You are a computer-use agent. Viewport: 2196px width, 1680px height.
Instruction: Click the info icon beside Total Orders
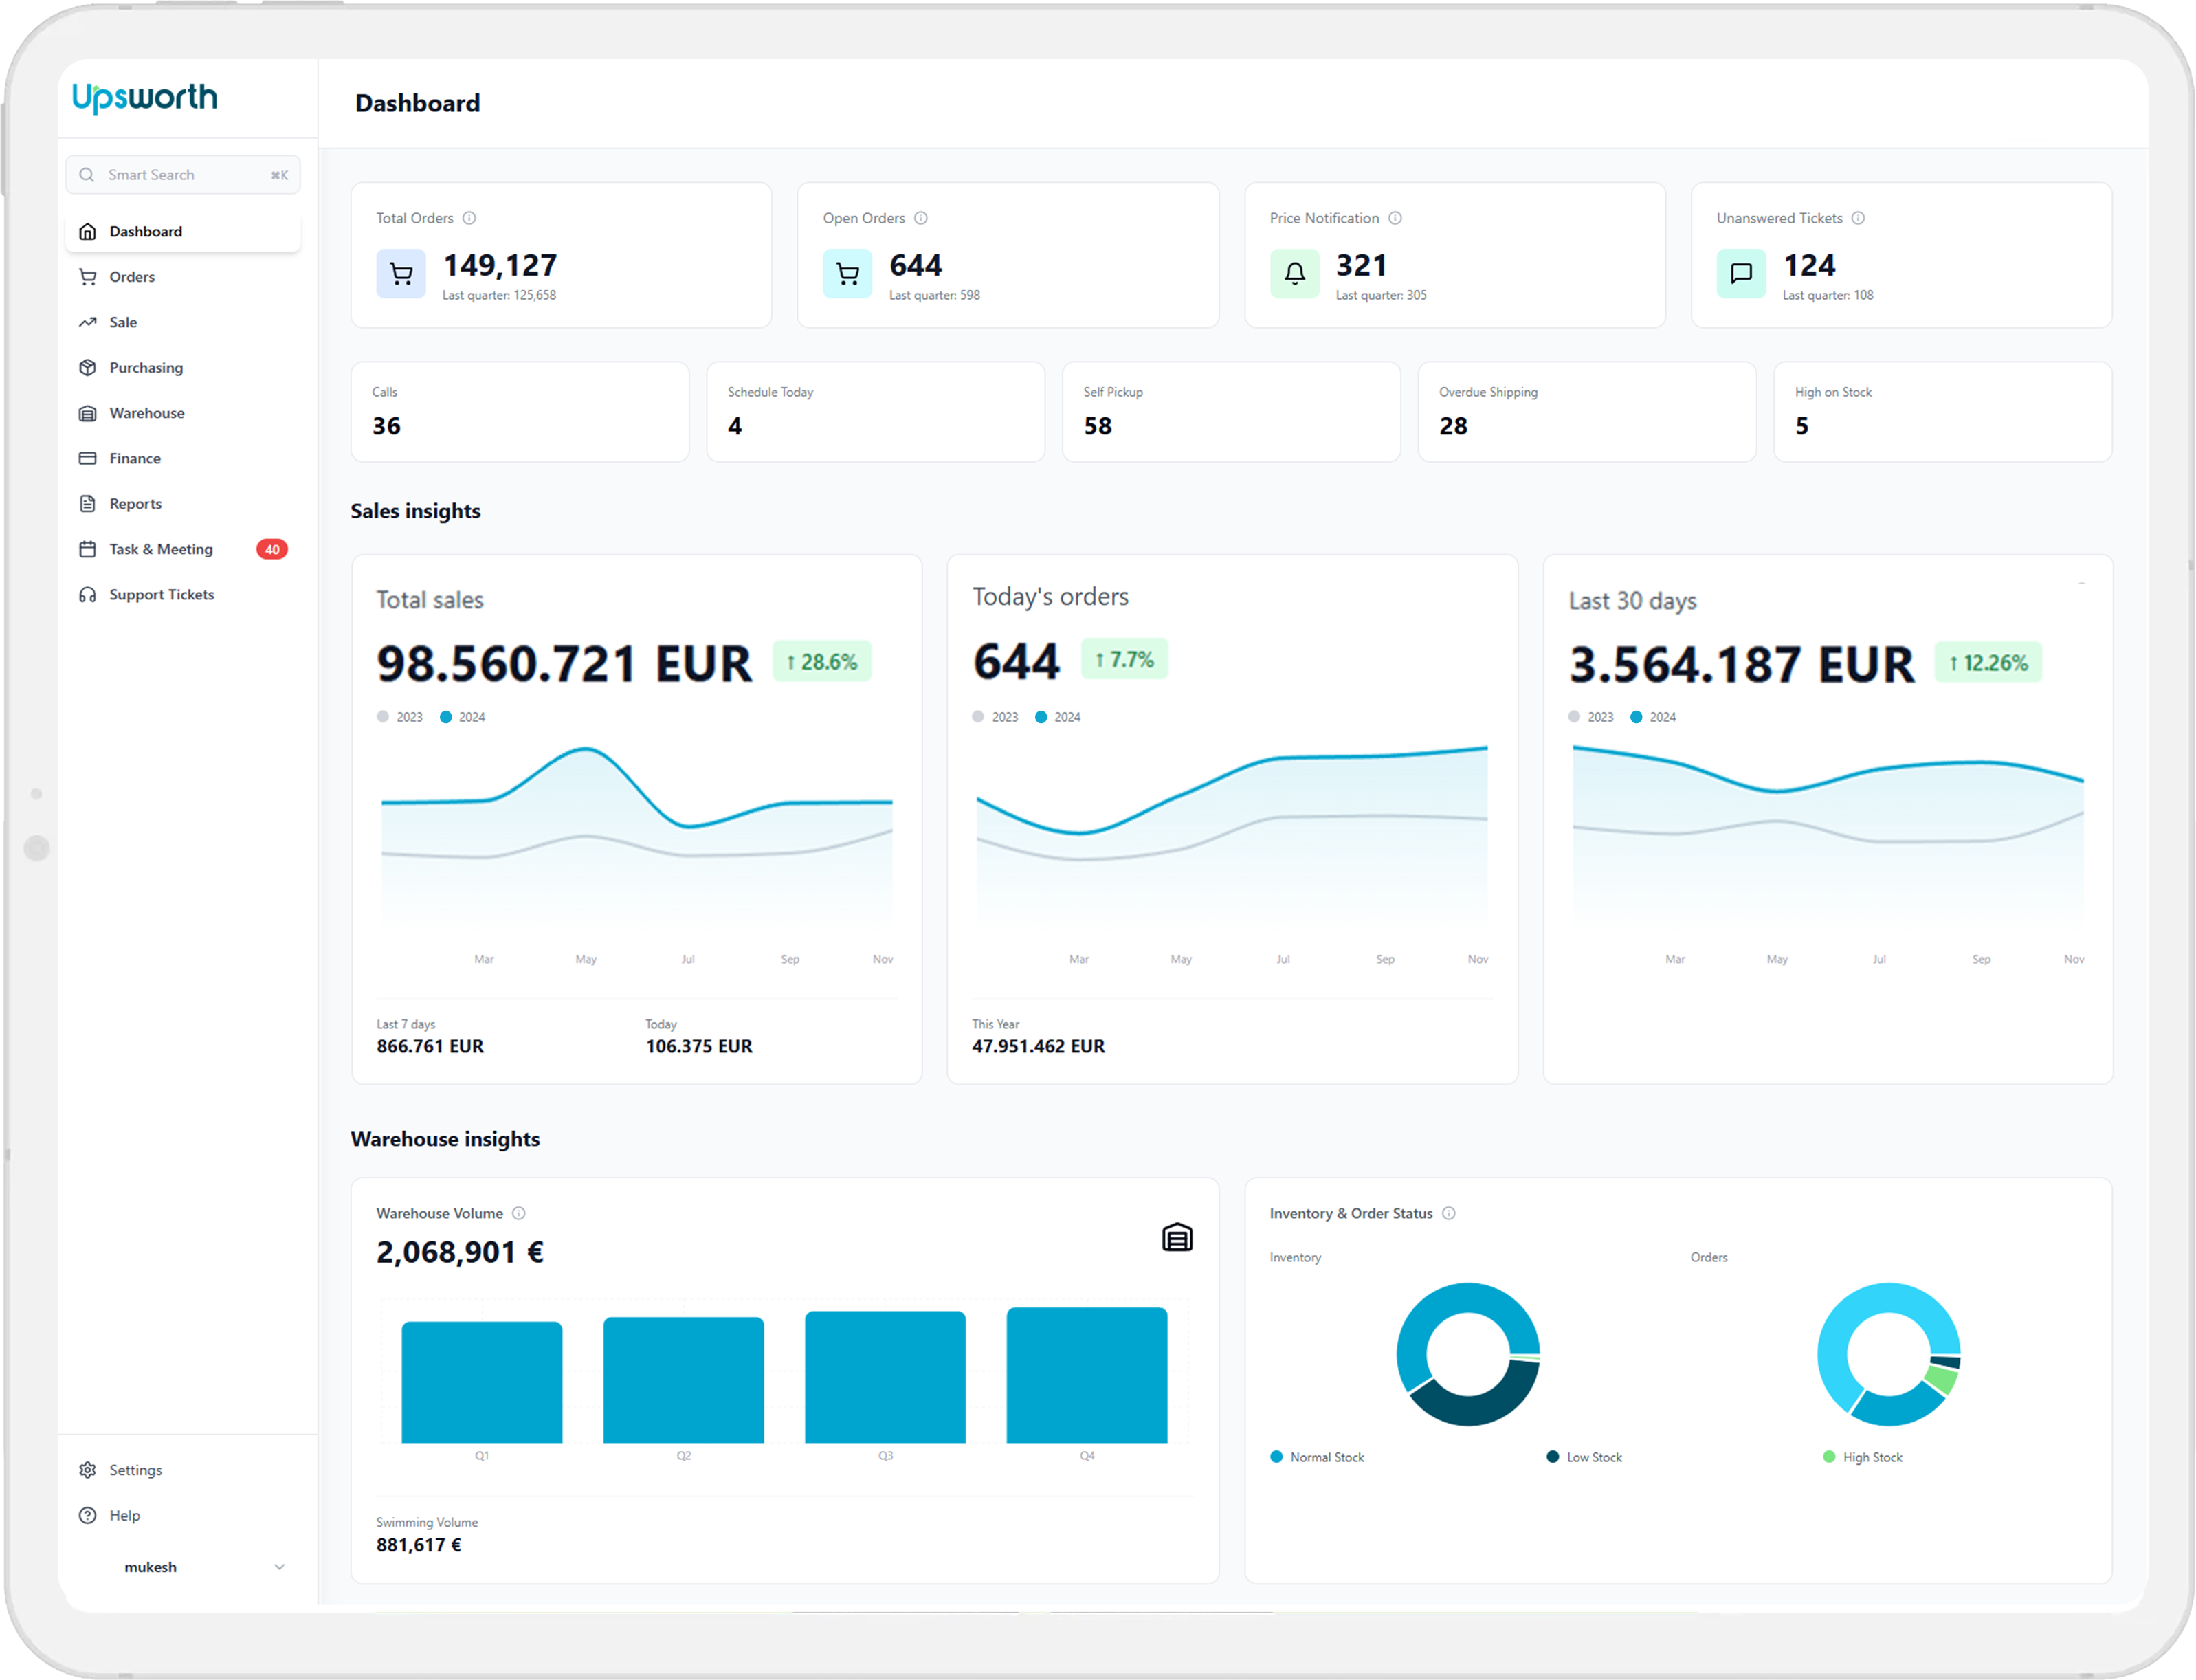click(469, 218)
